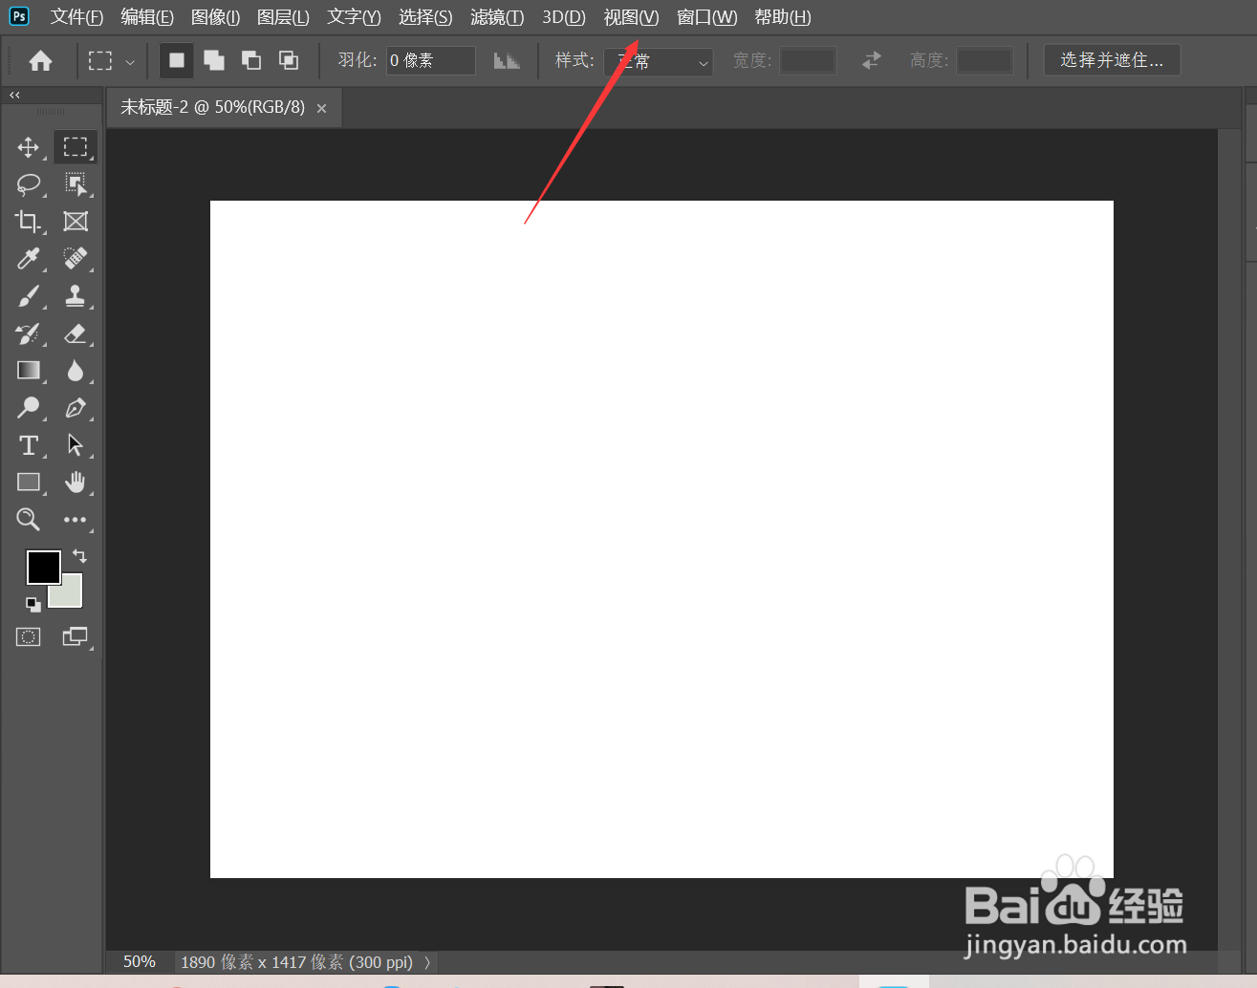Select the Brush tool
The height and width of the screenshot is (988, 1257).
(29, 296)
